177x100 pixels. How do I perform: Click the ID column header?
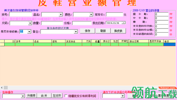tap(10, 41)
